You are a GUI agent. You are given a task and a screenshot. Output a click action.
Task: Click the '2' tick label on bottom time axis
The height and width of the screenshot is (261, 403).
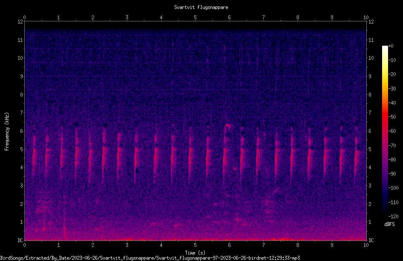pos(93,245)
